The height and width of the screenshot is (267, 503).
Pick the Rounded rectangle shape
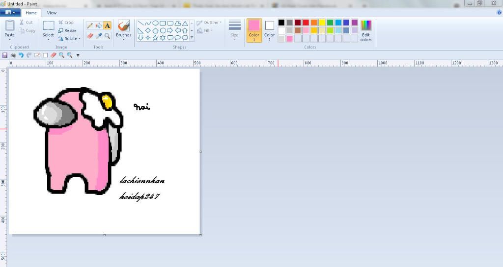(170, 24)
